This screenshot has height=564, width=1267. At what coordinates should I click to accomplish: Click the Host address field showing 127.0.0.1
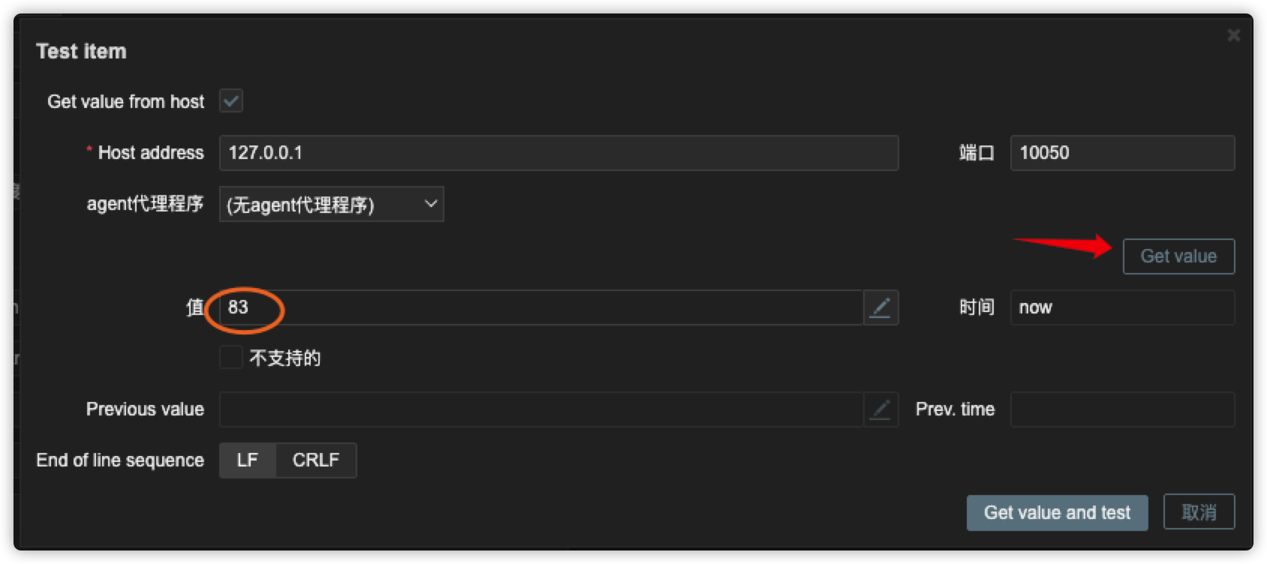558,153
